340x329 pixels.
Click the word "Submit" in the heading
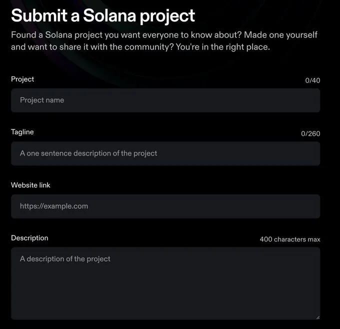pos(39,15)
